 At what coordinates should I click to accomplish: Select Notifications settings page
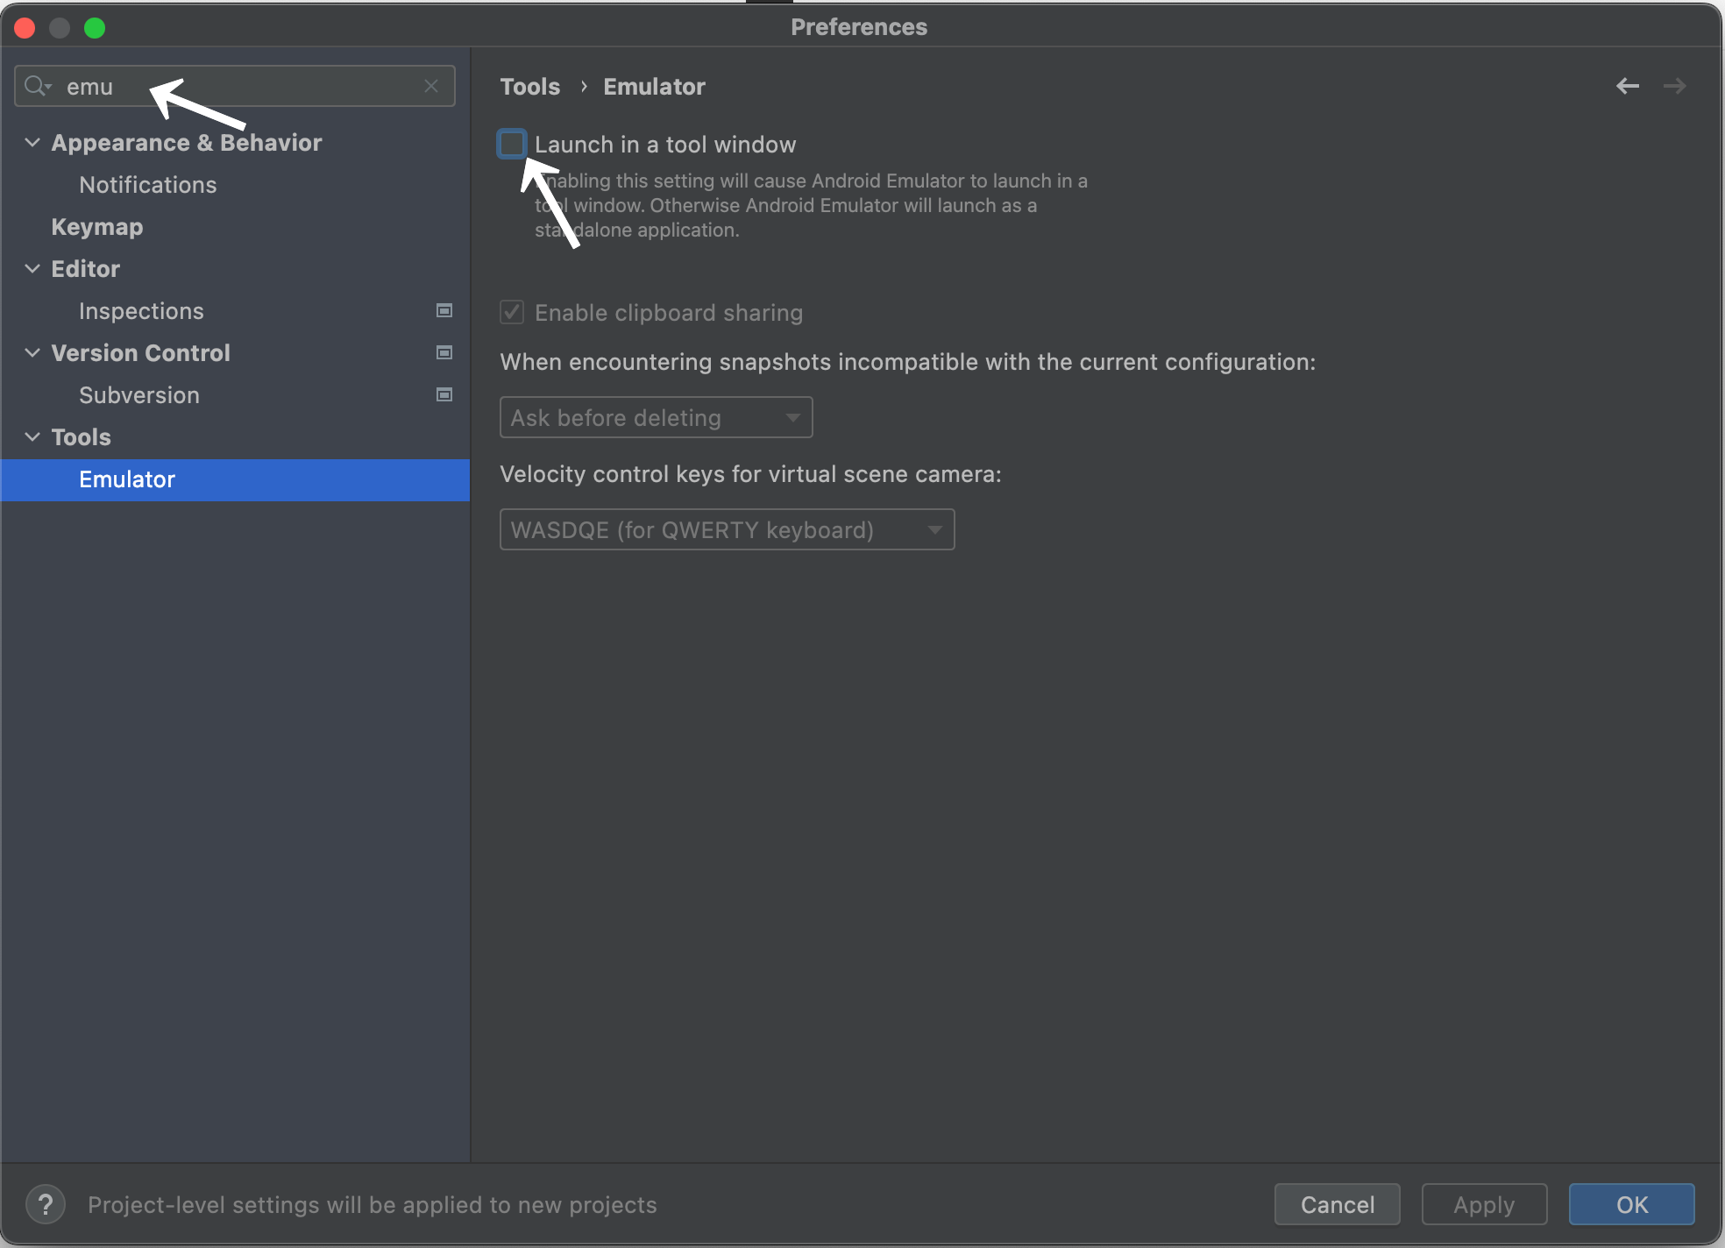click(x=147, y=185)
